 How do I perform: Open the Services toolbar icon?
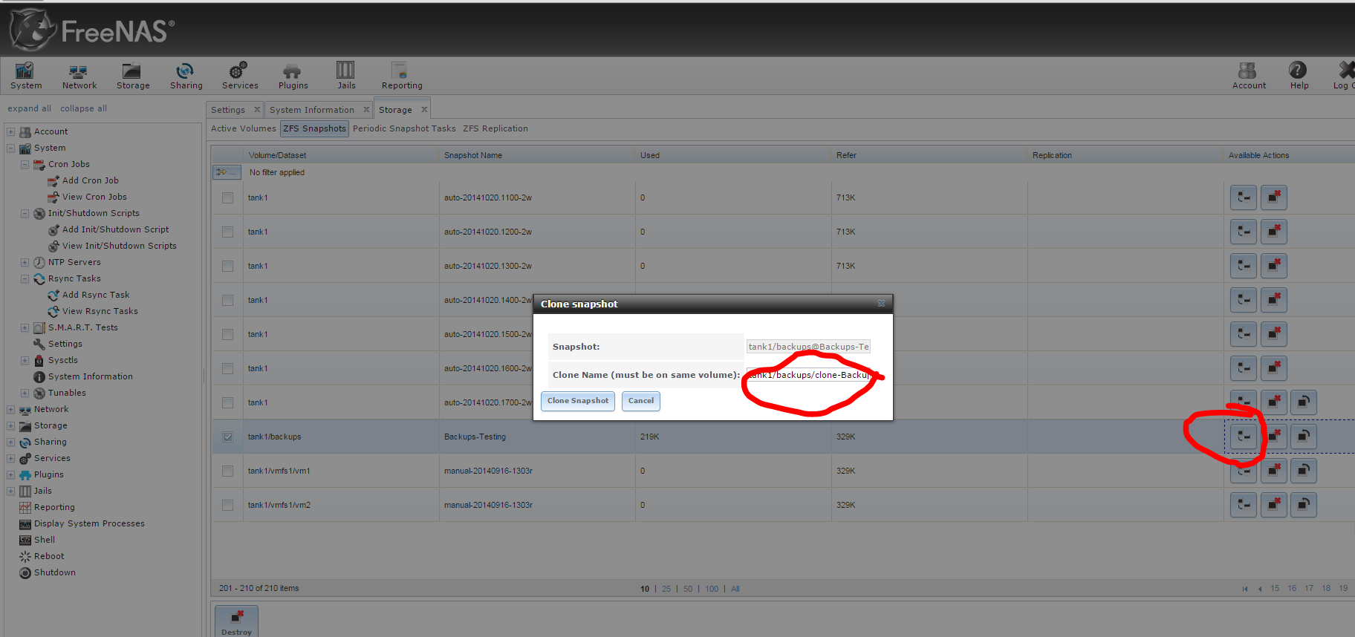(x=240, y=76)
